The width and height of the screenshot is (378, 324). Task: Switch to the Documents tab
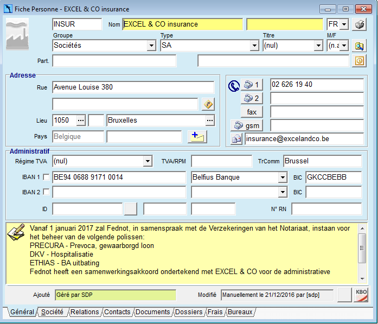(x=152, y=312)
